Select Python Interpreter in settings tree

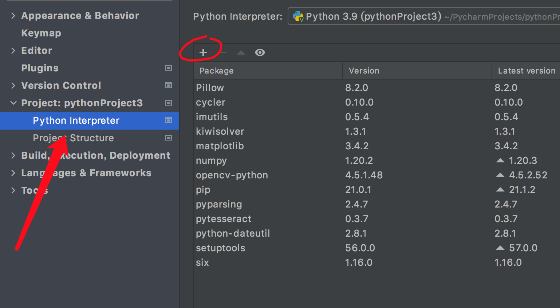click(76, 121)
